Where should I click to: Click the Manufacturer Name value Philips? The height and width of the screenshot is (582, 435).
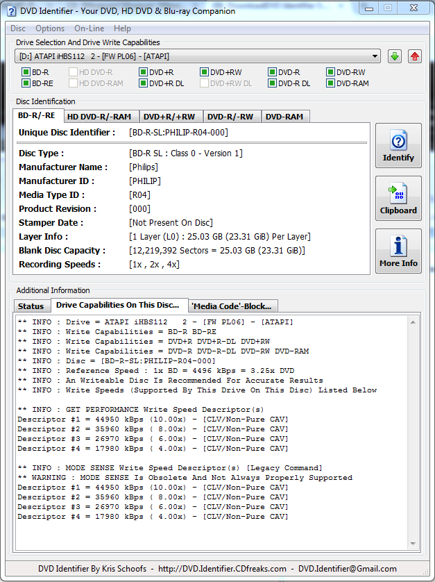point(144,167)
